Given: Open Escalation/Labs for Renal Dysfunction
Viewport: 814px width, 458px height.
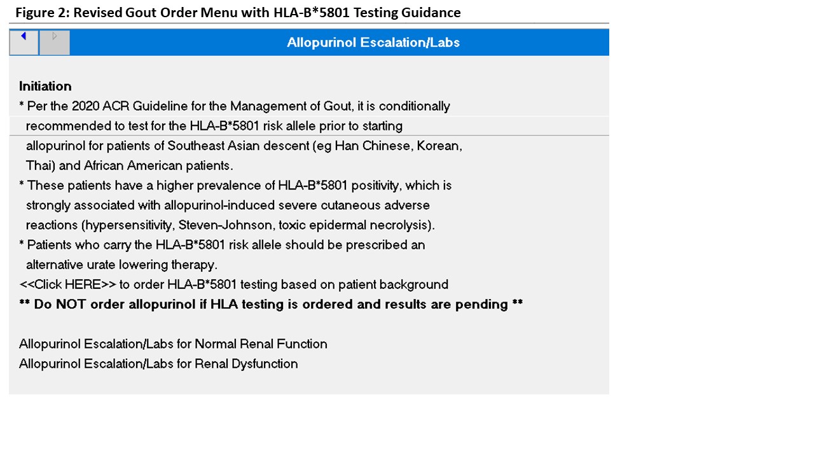Looking at the screenshot, I should click(158, 364).
